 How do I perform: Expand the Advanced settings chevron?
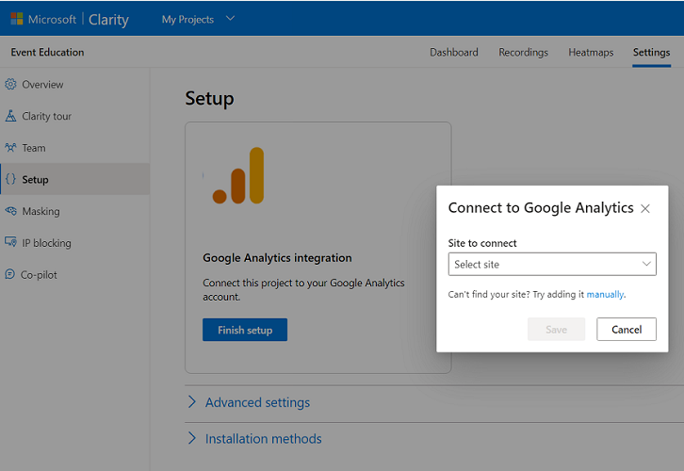[x=191, y=401]
